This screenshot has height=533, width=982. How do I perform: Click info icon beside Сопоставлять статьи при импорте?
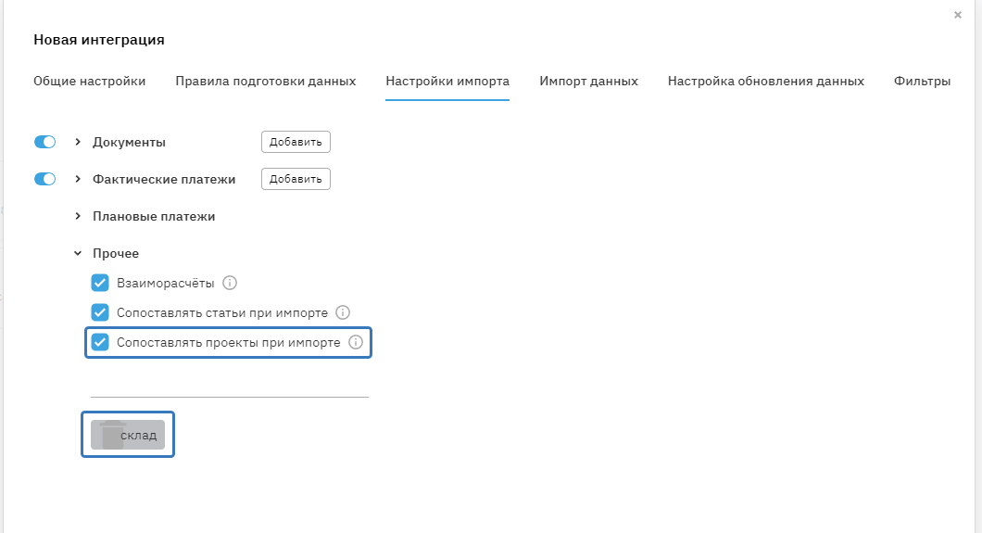343,312
